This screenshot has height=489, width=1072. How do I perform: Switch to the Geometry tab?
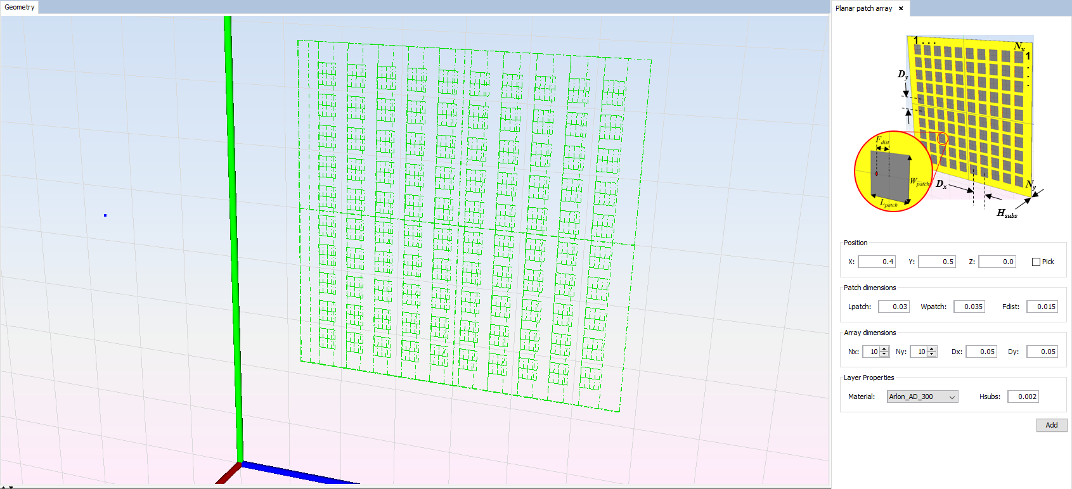pyautogui.click(x=20, y=8)
